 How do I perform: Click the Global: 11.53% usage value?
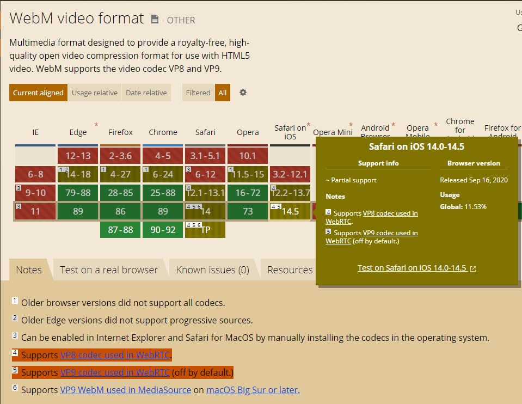(x=463, y=206)
